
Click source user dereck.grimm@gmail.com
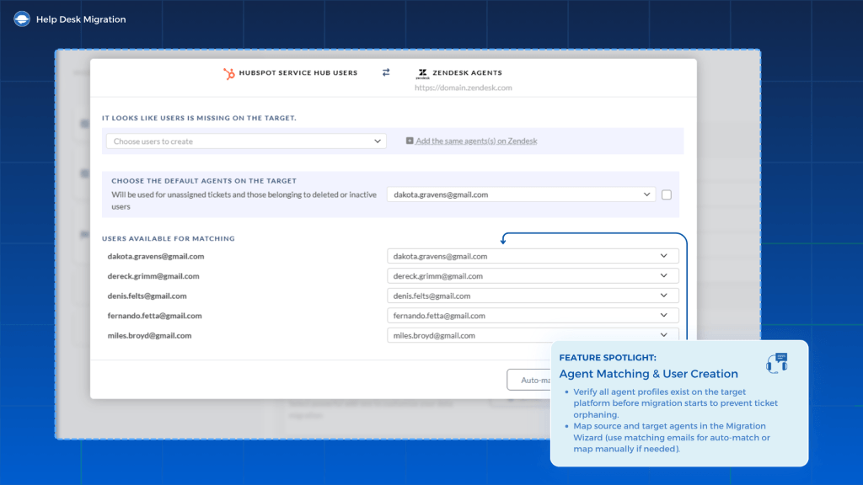[x=153, y=276]
